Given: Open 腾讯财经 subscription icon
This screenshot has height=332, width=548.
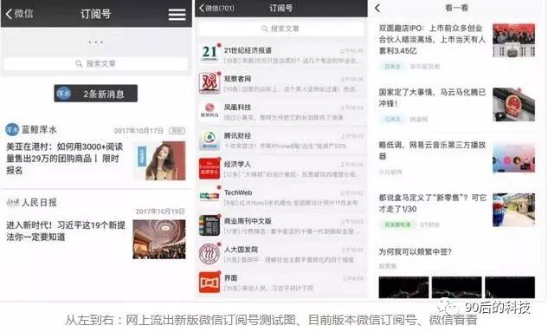Looking at the screenshot, I should tap(210, 140).
